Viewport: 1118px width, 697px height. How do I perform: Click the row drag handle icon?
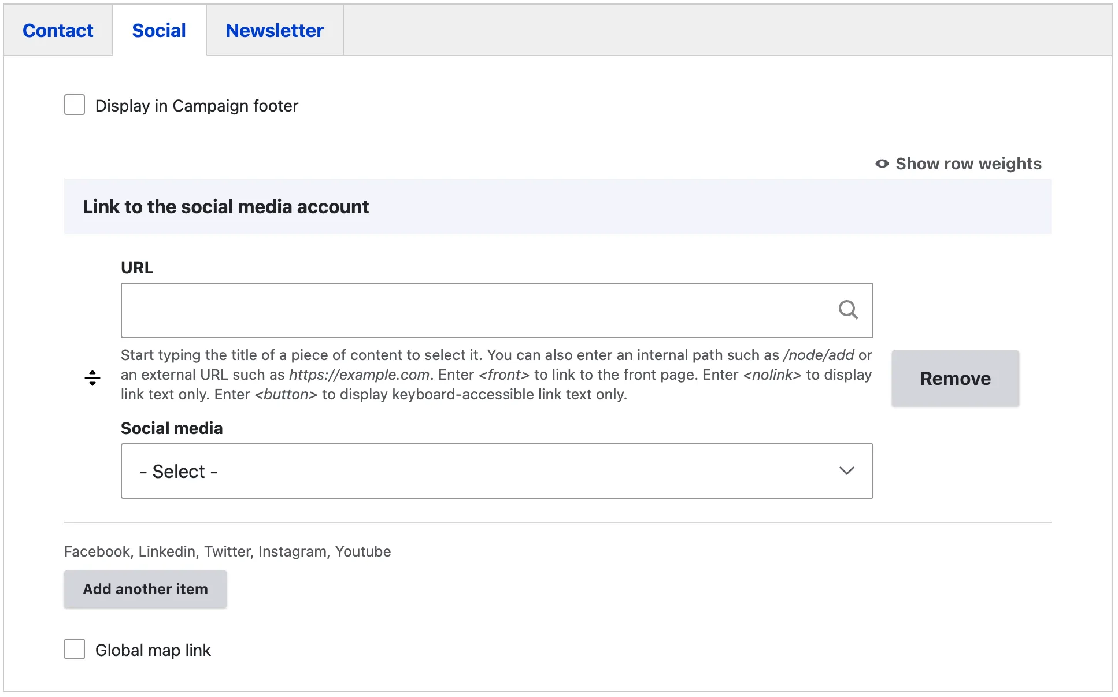(92, 378)
